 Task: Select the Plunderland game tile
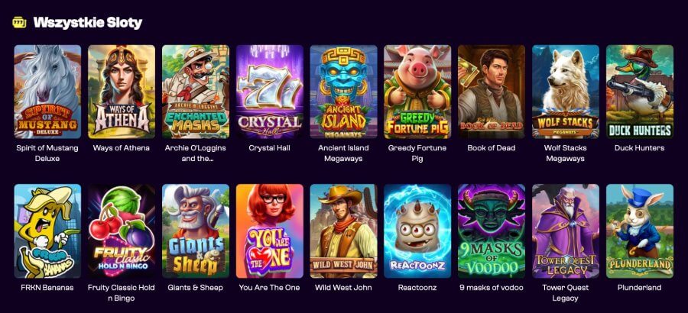640,231
